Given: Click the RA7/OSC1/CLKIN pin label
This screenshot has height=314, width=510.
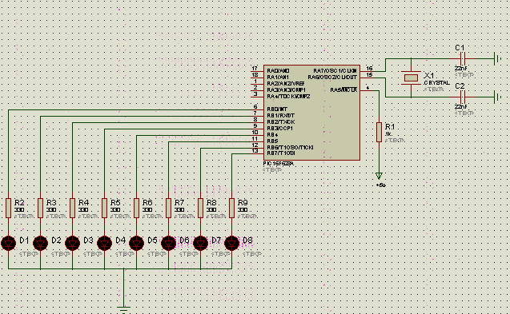Looking at the screenshot, I should point(335,71).
